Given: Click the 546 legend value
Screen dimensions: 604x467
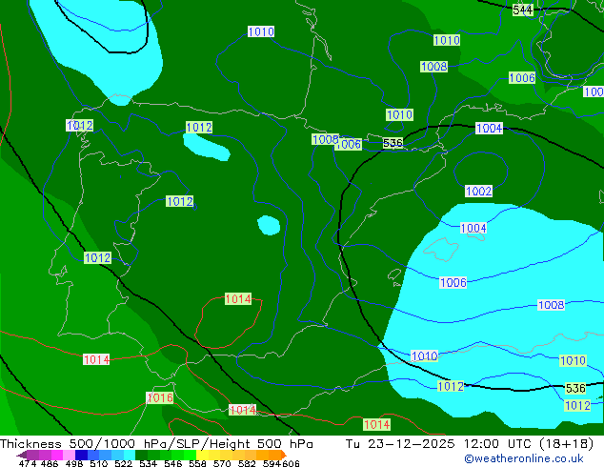Looking at the screenshot, I should (173, 463).
